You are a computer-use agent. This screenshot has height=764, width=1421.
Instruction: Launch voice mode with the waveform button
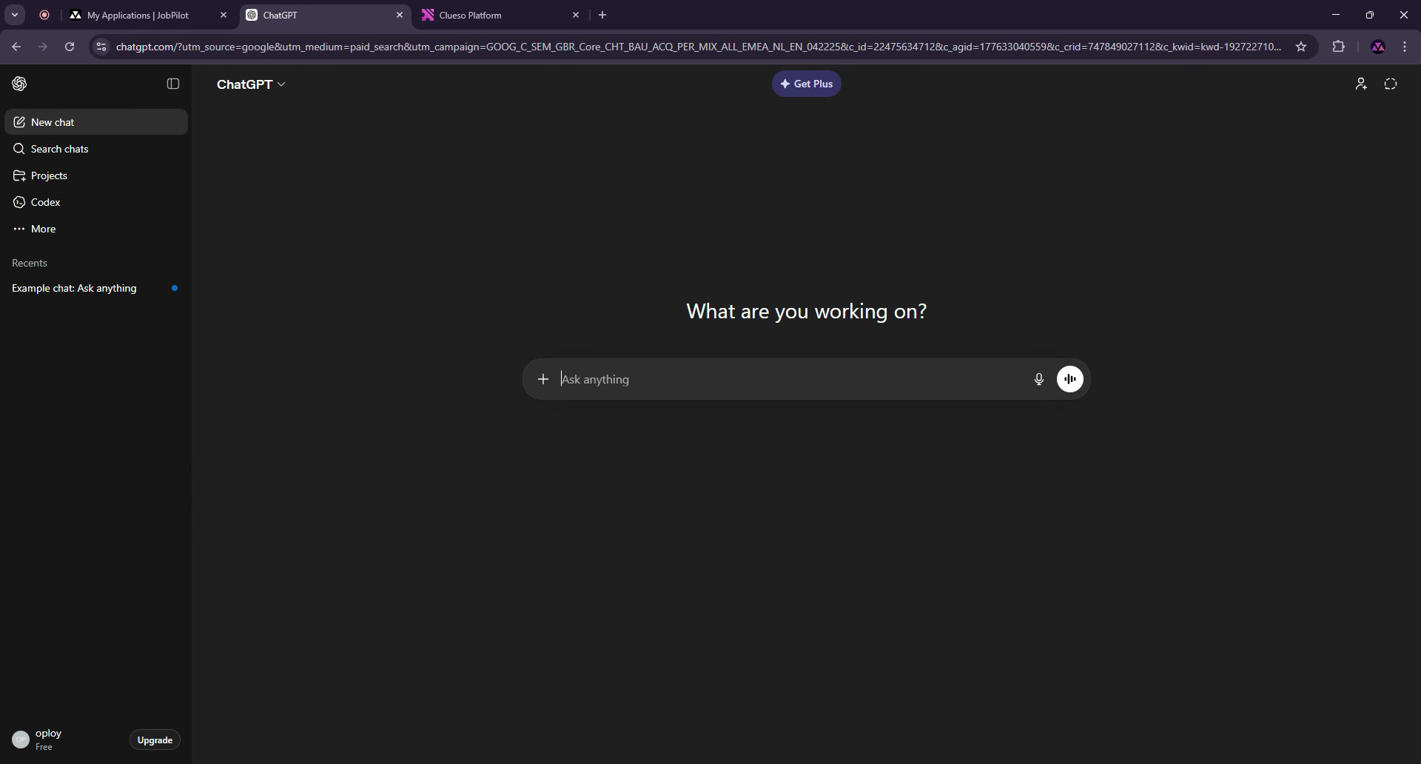[1070, 379]
